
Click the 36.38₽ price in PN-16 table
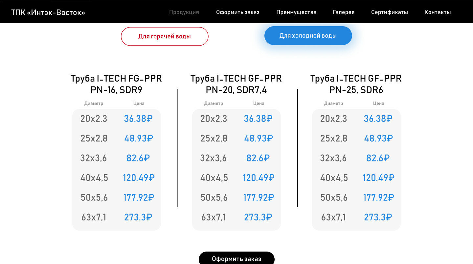click(x=138, y=119)
